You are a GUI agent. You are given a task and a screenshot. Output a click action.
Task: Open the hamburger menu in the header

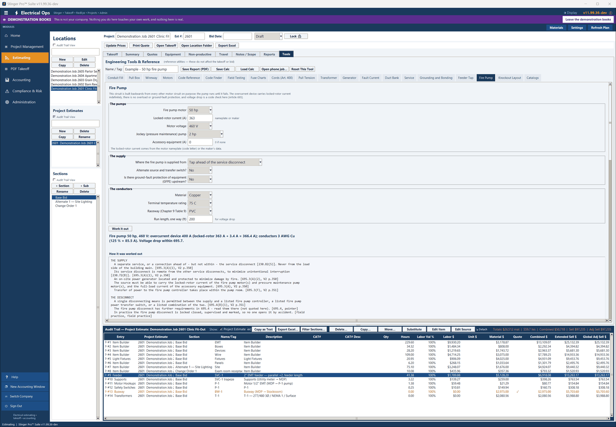tap(6, 13)
